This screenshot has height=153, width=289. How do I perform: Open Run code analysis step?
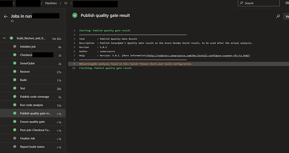click(33, 105)
